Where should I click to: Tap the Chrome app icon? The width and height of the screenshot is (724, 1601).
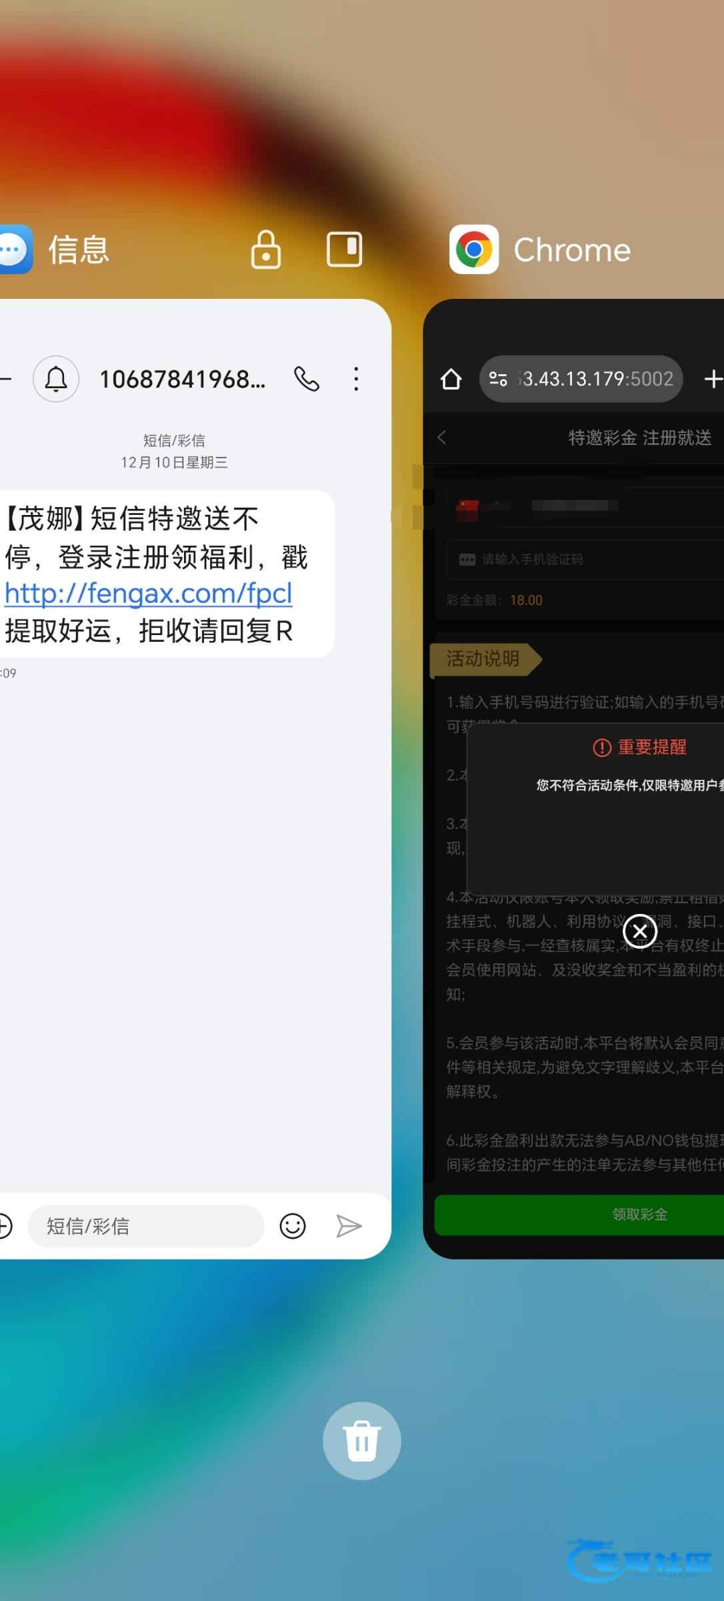coord(474,249)
